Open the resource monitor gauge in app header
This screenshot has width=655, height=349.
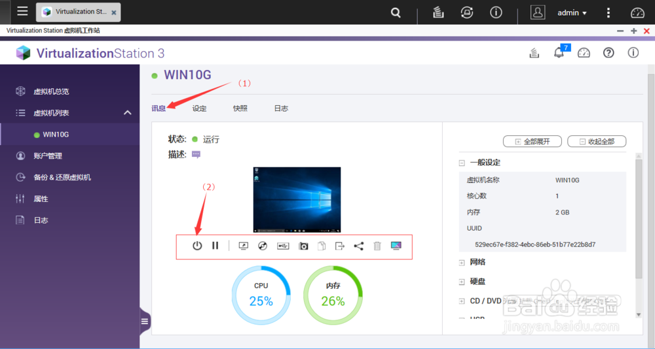coord(584,53)
